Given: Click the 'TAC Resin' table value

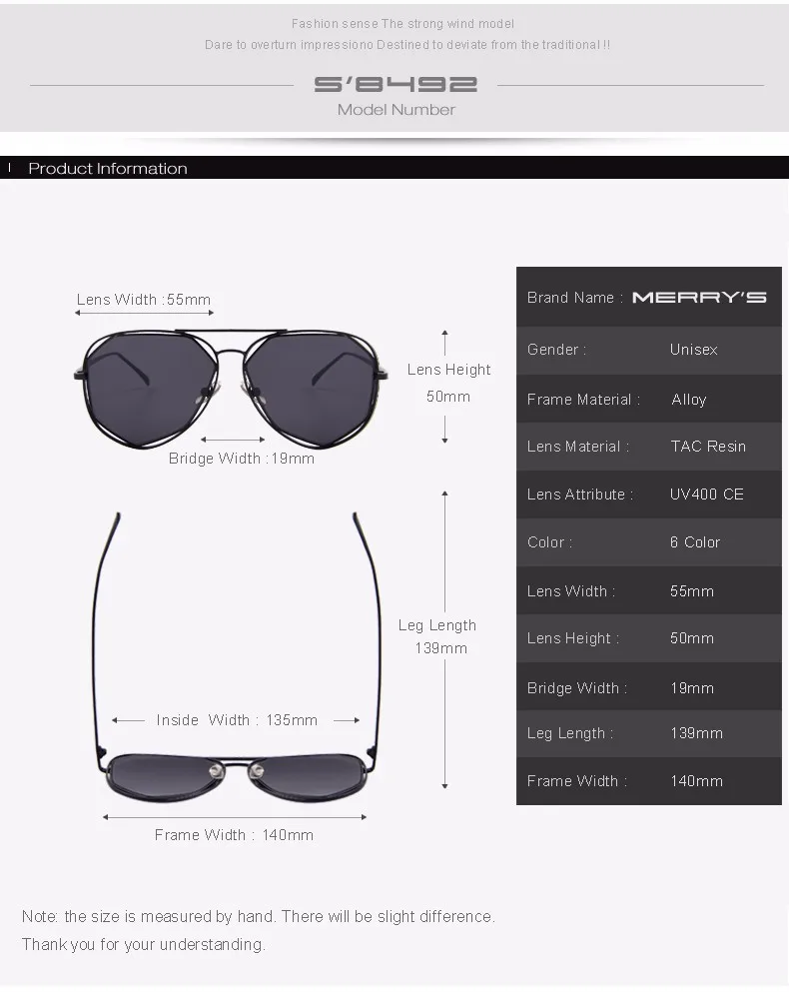Looking at the screenshot, I should click(708, 446).
